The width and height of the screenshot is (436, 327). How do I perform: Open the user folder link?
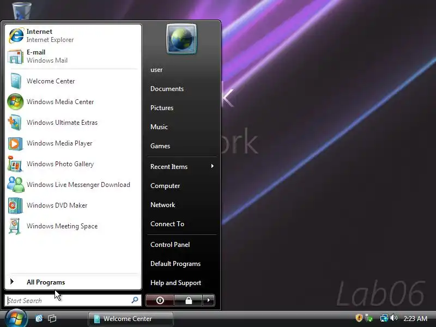pyautogui.click(x=156, y=70)
